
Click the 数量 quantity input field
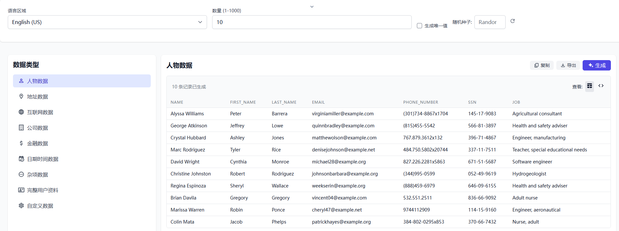click(x=312, y=22)
